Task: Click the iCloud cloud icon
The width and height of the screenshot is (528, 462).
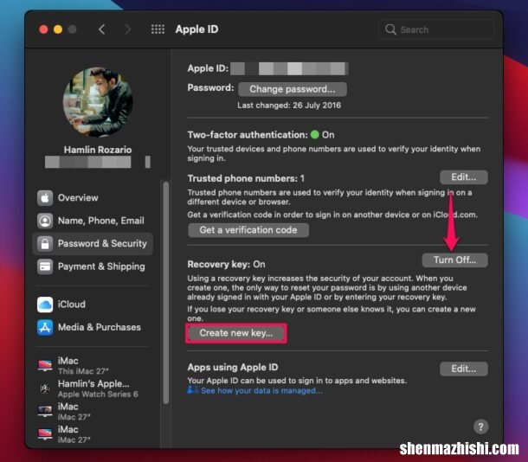Action: (x=45, y=305)
